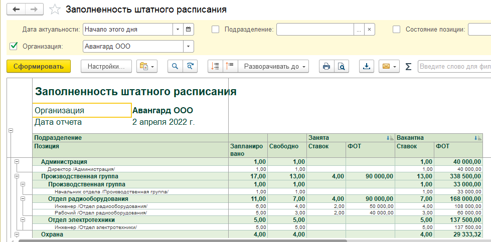This screenshot has width=491, height=242.
Task: Open the Разворачивать до dropdown
Action: [x=273, y=66]
